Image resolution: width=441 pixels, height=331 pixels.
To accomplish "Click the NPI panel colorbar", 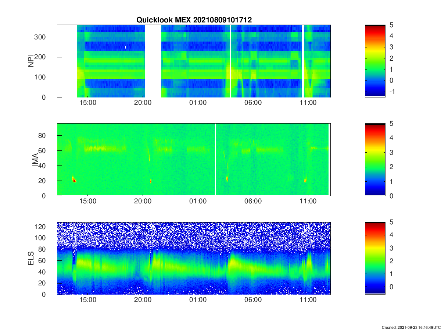I will coord(375,61).
